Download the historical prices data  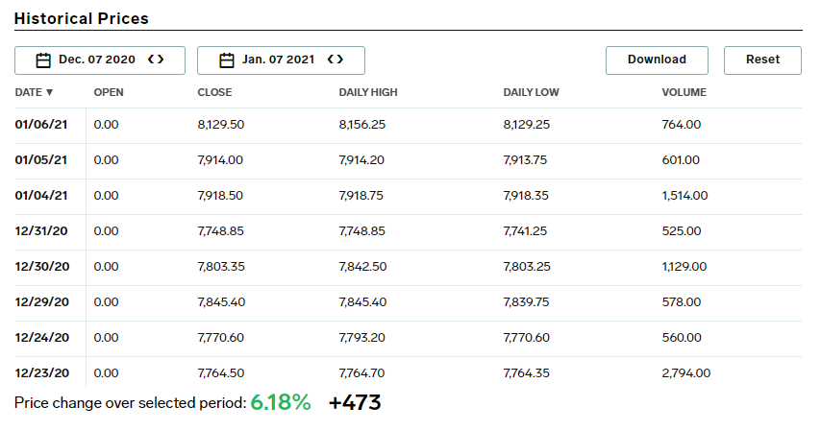(x=657, y=60)
